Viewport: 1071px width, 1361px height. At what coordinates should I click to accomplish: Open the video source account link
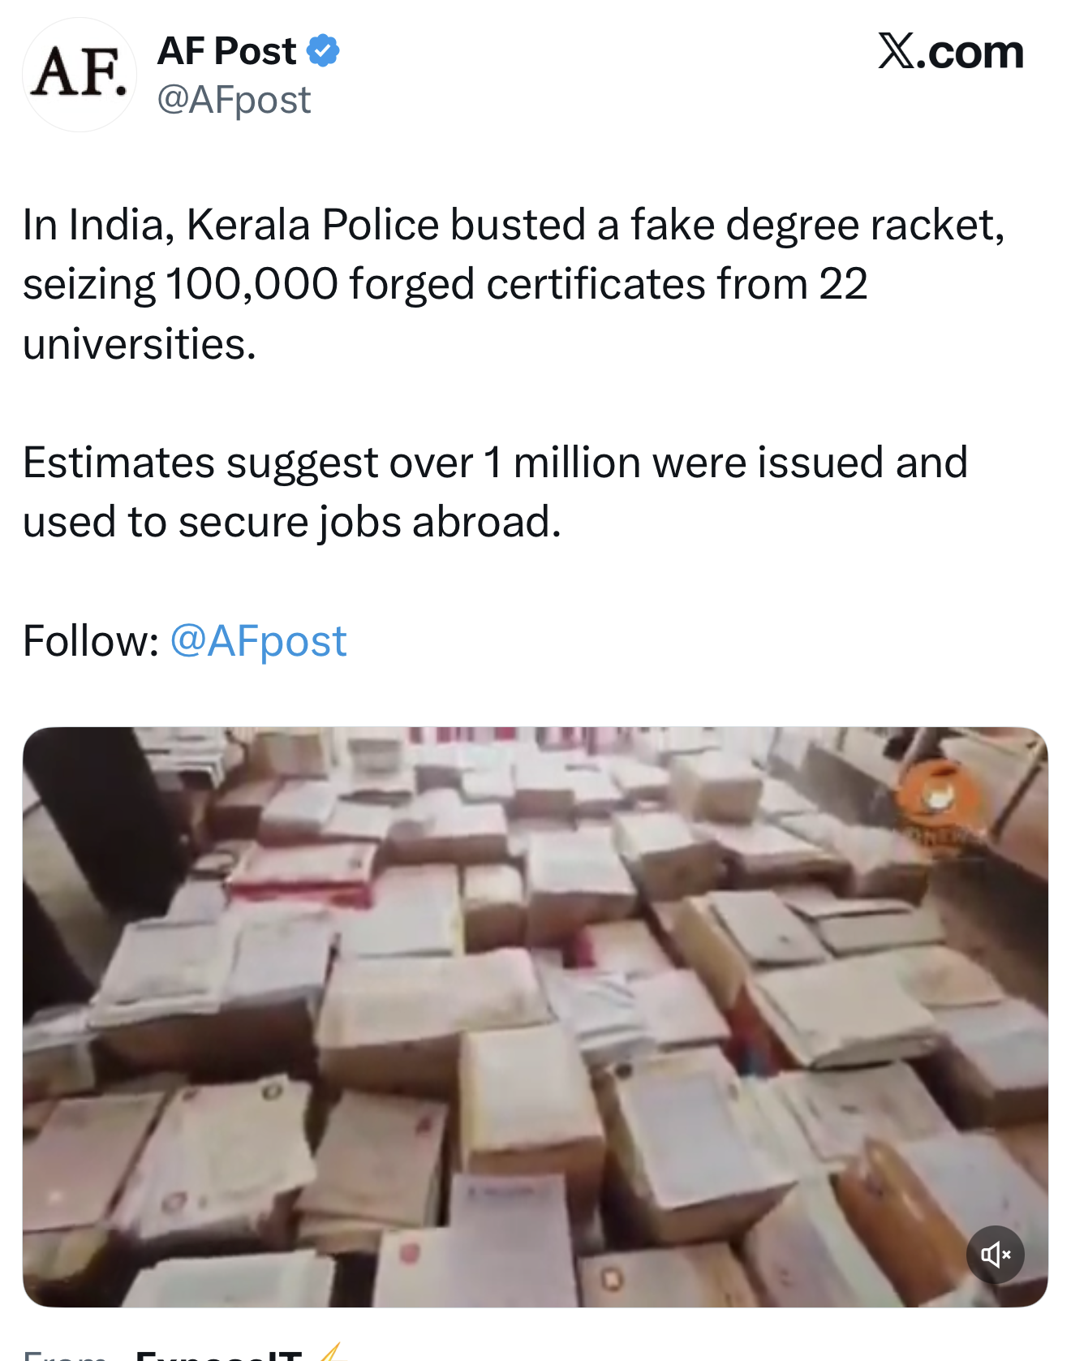tap(219, 1354)
